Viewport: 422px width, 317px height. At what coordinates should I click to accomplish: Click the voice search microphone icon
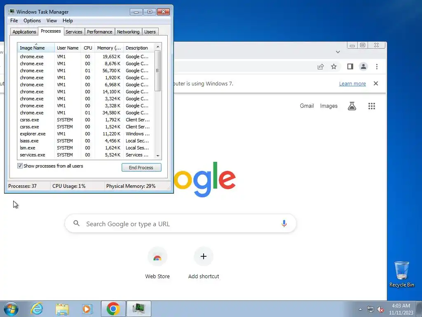click(284, 223)
